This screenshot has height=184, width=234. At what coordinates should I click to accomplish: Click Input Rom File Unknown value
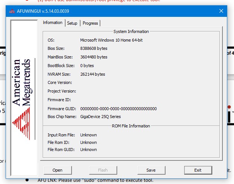click(x=88, y=135)
